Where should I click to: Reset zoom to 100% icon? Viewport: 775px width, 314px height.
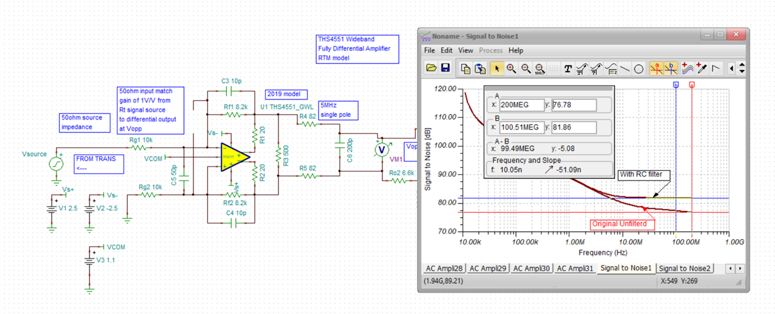click(539, 68)
